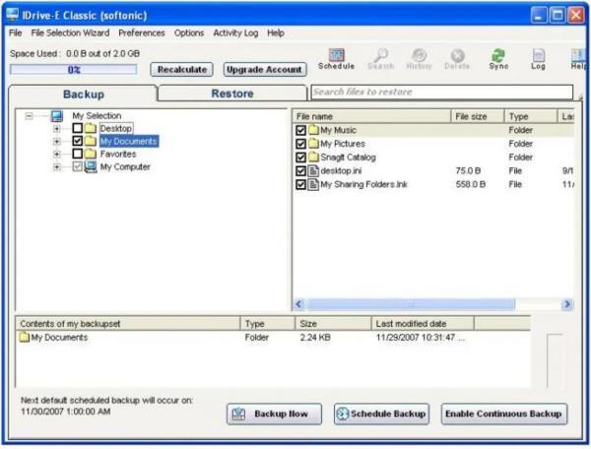Click the My Pictures folder icon
Screen dimensions: 591x449
tap(313, 144)
